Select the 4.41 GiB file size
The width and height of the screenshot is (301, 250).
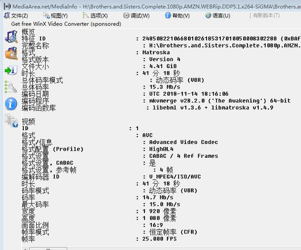163,66
